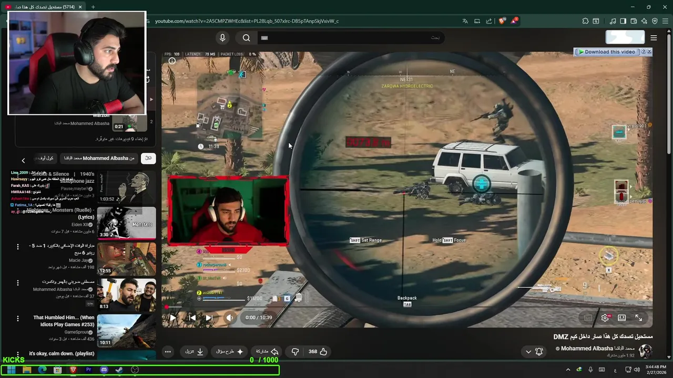Open the notification bell dropdown
The width and height of the screenshot is (673, 378).
(x=534, y=352)
